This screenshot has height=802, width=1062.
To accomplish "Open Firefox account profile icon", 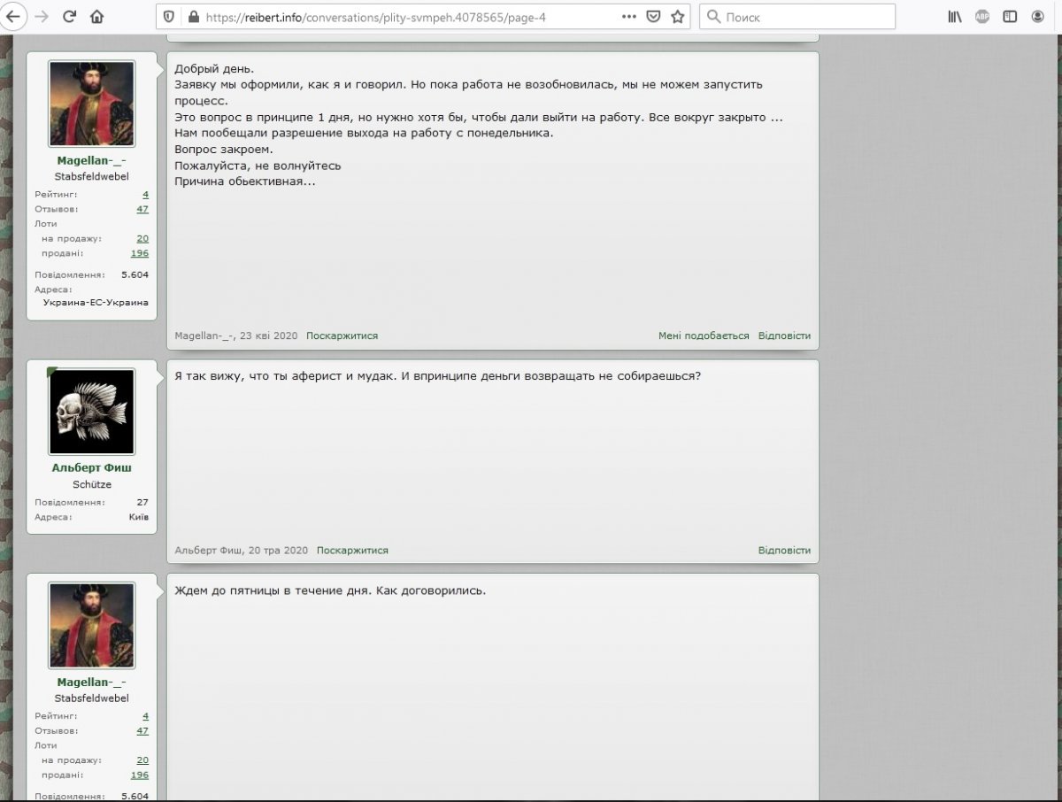I will coord(1038,17).
